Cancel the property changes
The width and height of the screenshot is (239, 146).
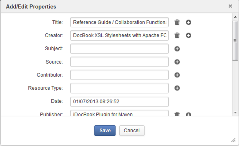point(132,130)
